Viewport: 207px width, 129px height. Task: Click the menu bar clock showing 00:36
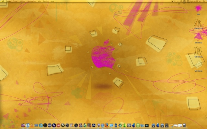click(194, 1)
